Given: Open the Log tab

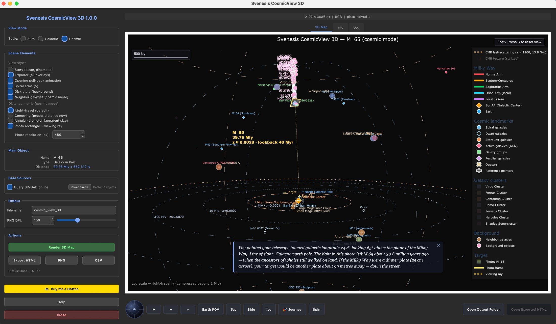Looking at the screenshot, I should 356,28.
